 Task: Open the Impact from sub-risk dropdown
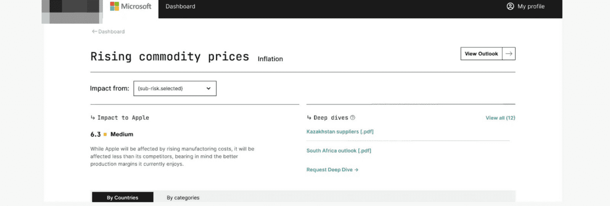pyautogui.click(x=175, y=88)
